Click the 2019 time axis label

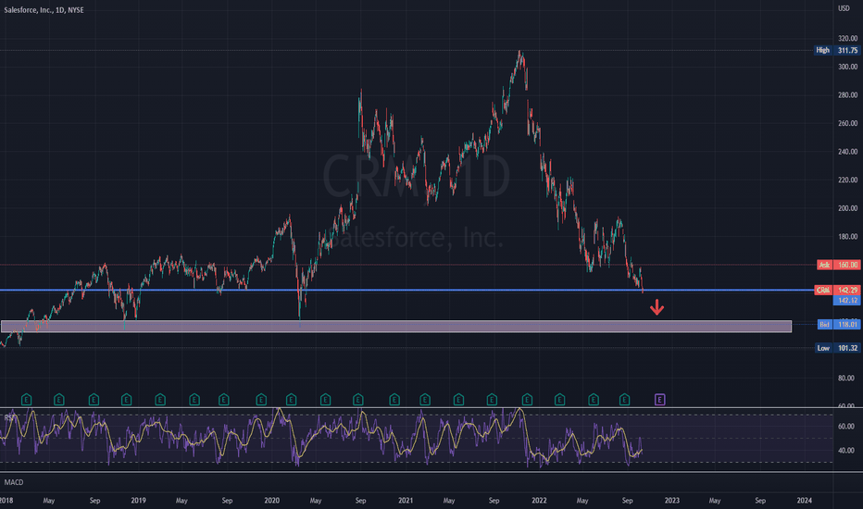[x=138, y=500]
